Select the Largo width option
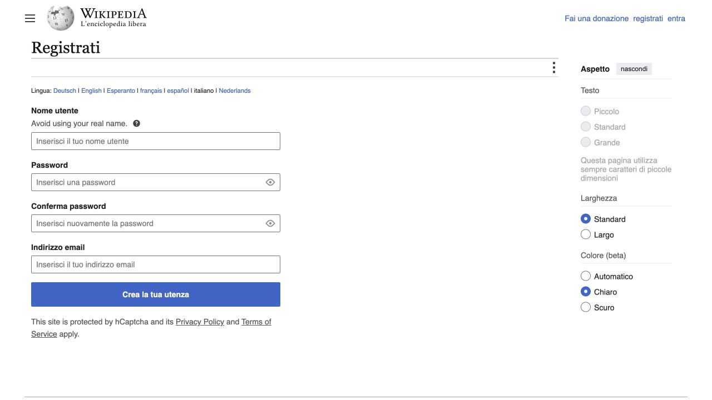This screenshot has height=400, width=712. [x=586, y=234]
